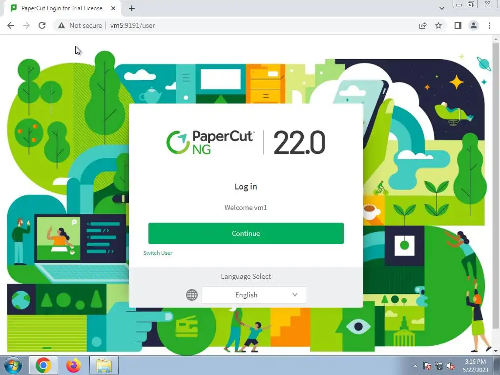Click the globe language icon
Screen dimensions: 500x375
pyautogui.click(x=192, y=295)
